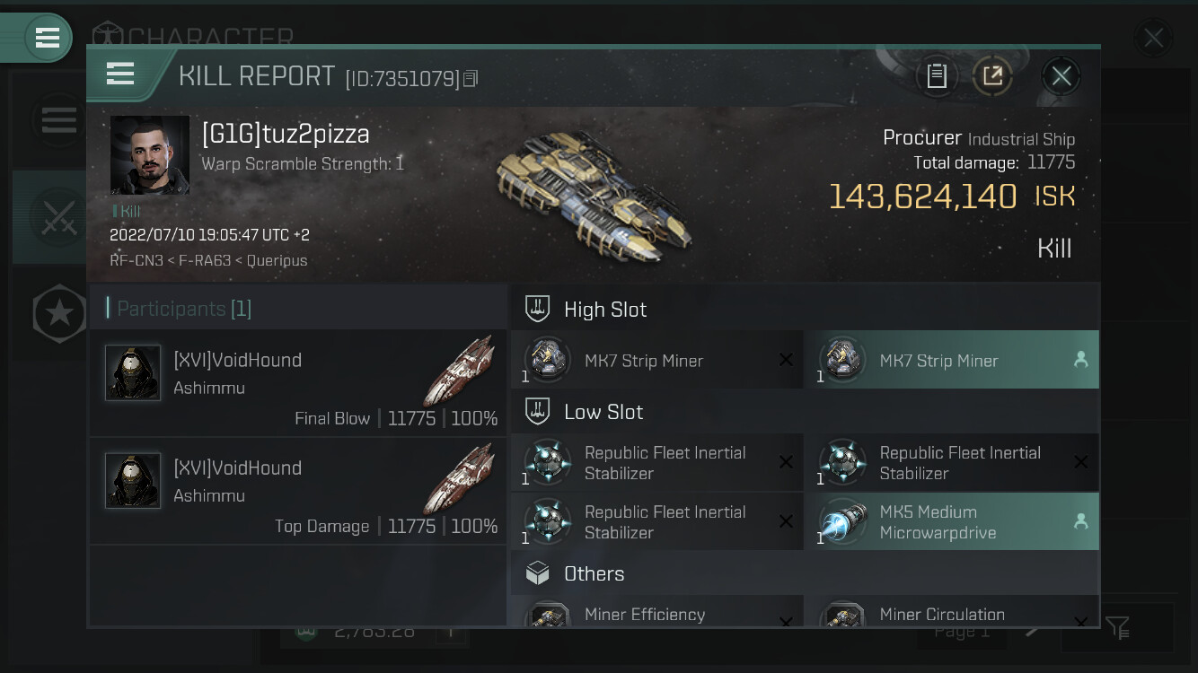Click the Kill Report list menu icon

coord(120,74)
